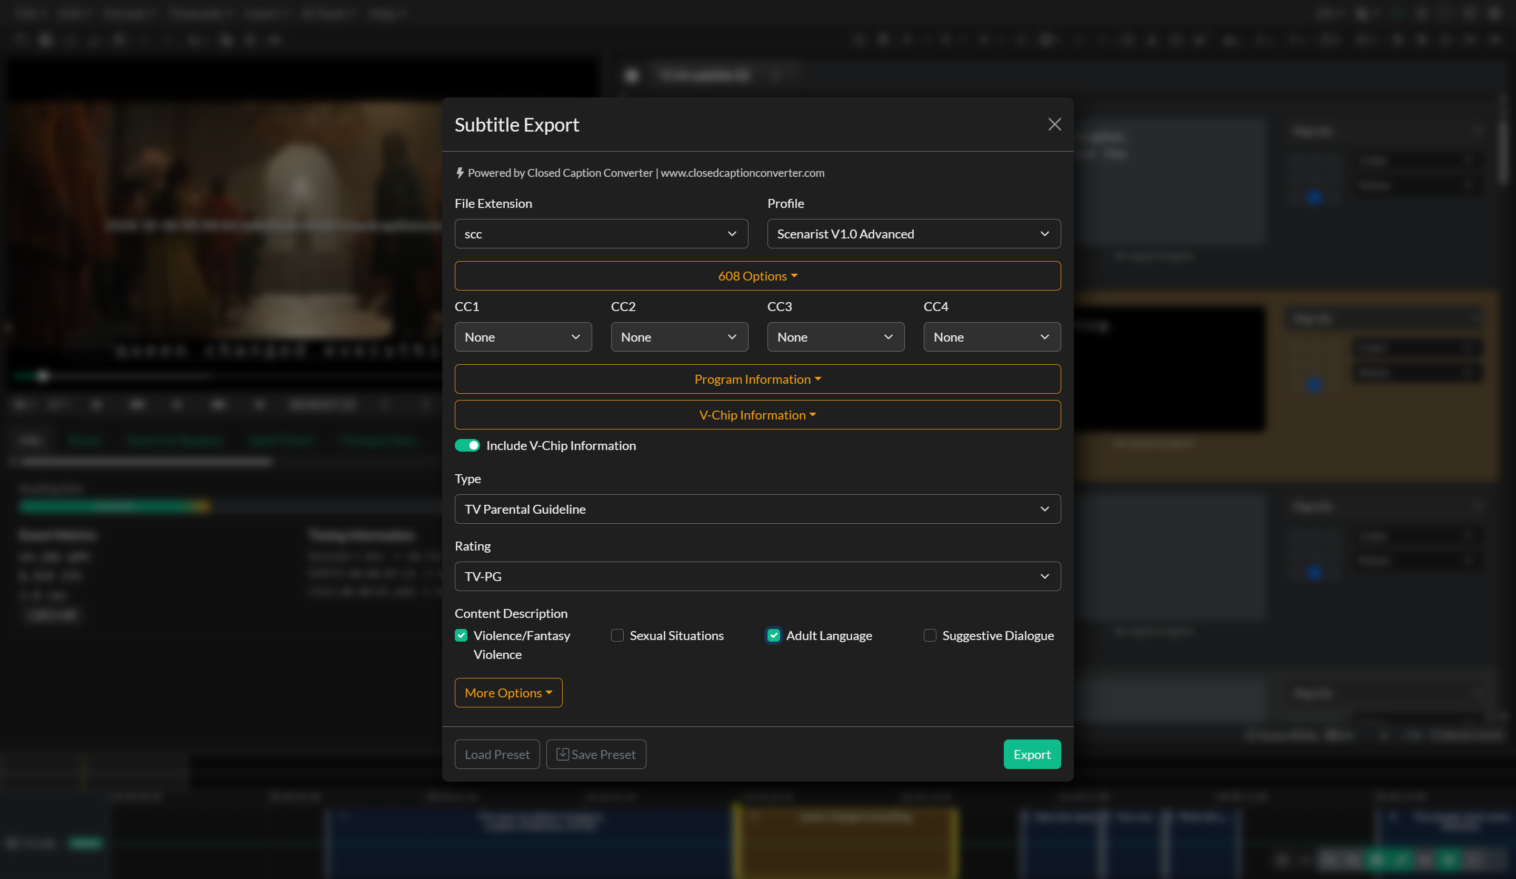Open the Type dropdown TV Parental Guideline
The image size is (1516, 879).
click(757, 509)
